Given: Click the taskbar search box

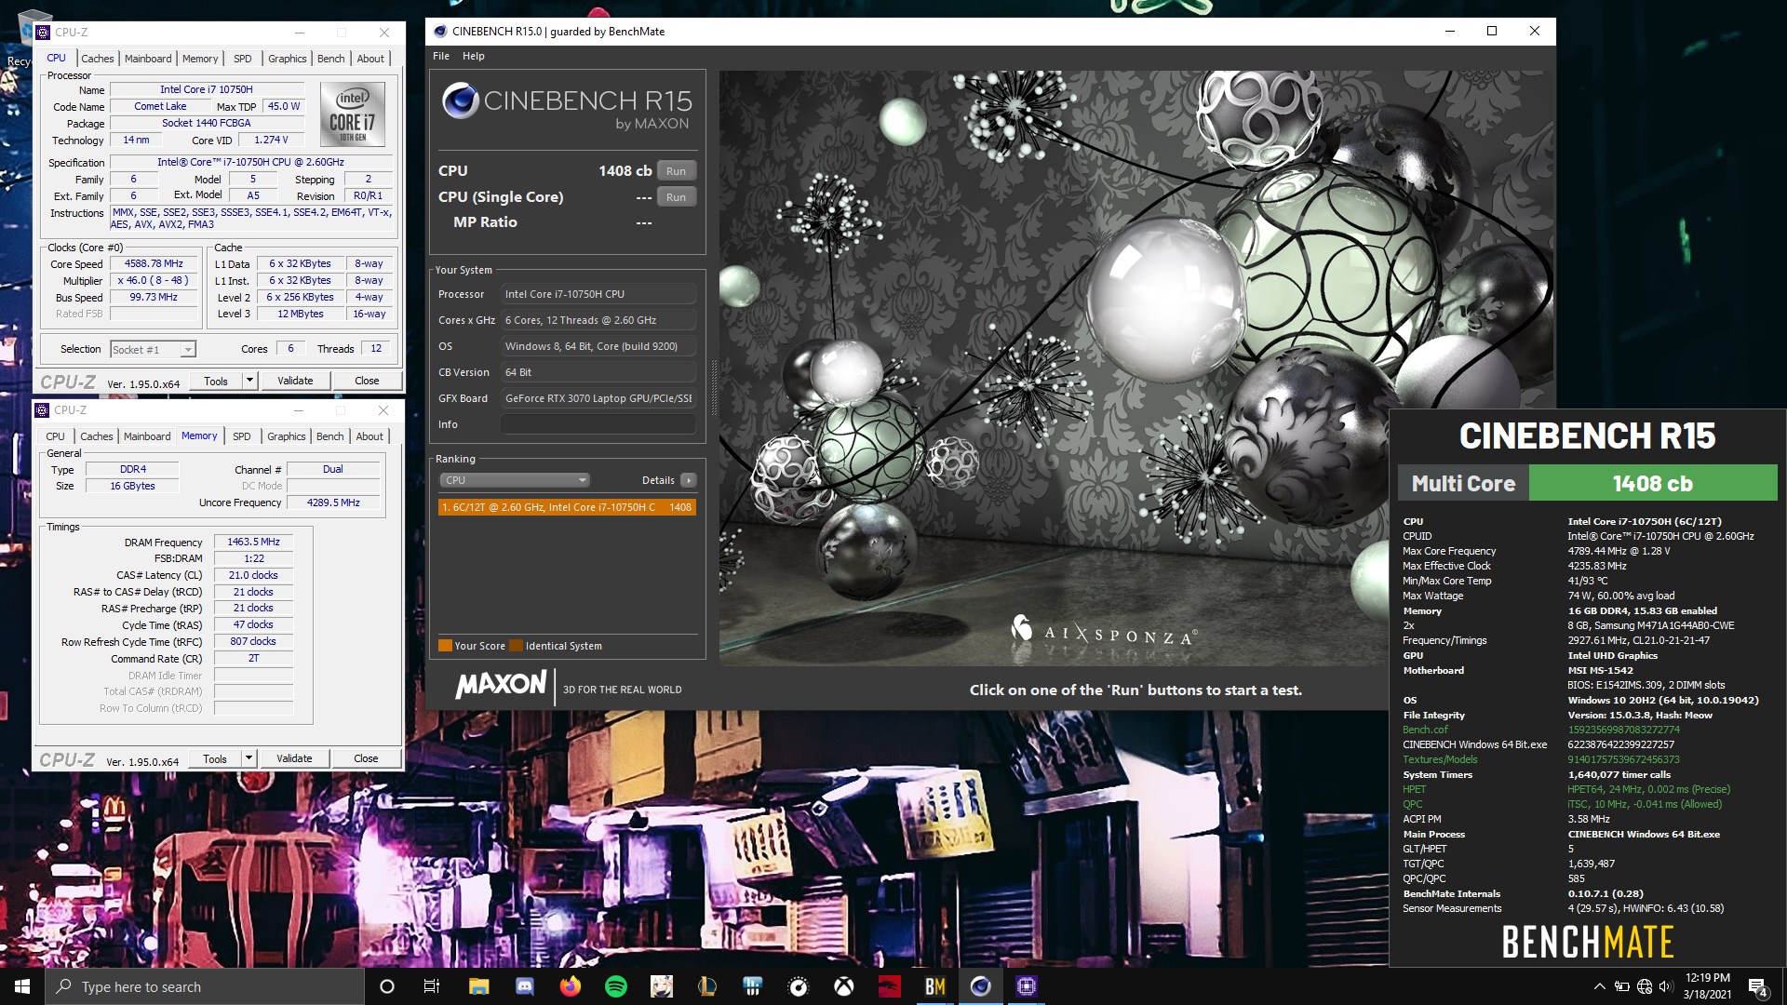Looking at the screenshot, I should pos(205,986).
